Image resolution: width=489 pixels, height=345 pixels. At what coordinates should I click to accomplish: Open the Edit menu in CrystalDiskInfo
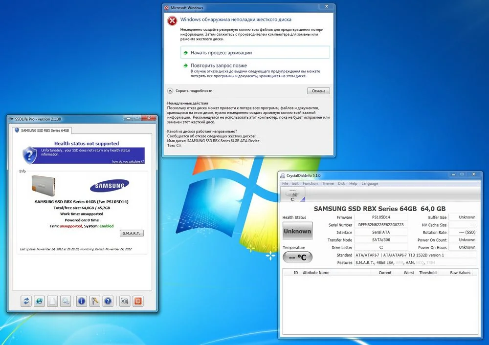tap(295, 184)
